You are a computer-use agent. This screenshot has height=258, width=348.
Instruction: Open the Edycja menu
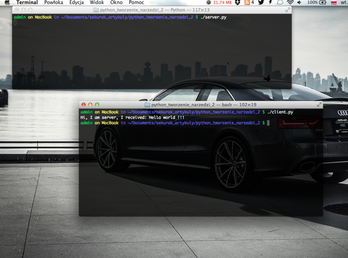point(77,2)
